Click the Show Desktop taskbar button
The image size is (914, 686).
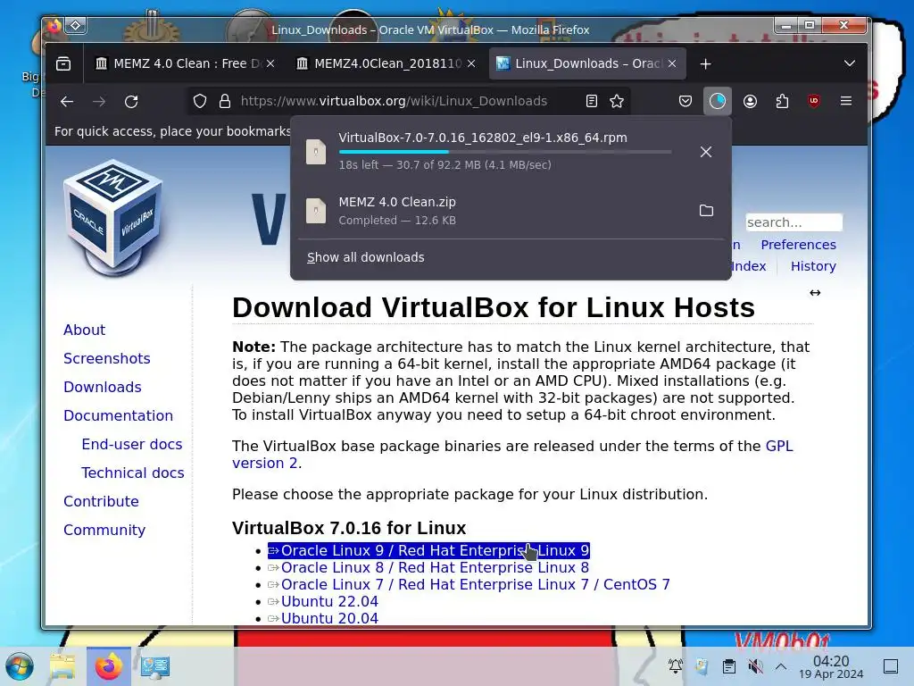pyautogui.click(x=891, y=666)
